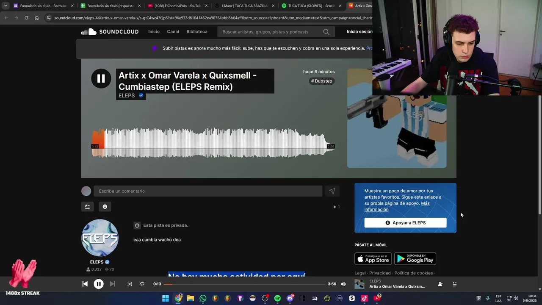Viewport: 542px width, 305px height.
Task: Switch to the ElChombaPolo YouTube tab
Action: coord(177,6)
